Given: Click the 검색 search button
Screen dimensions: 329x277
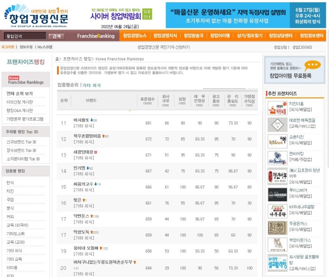Looking at the screenshot, I should 56,36.
